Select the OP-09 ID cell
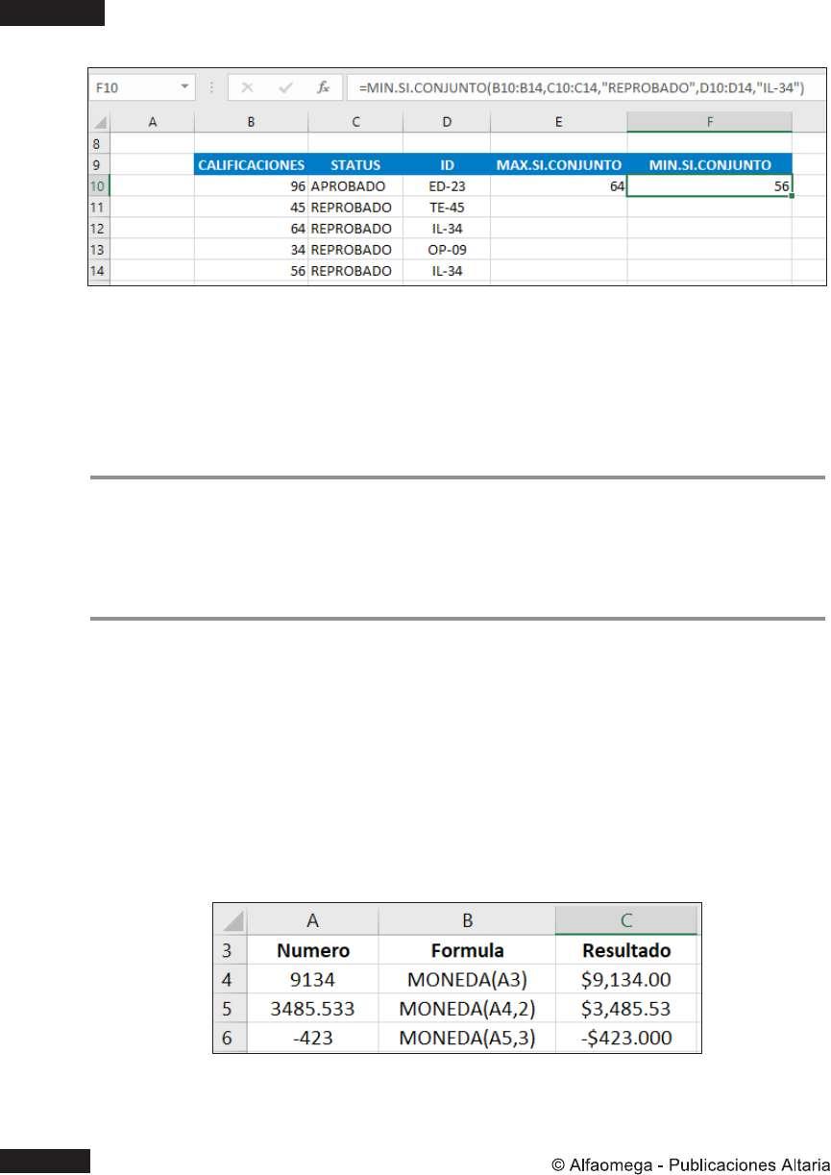This screenshot has height=1175, width=831. pyautogui.click(x=447, y=250)
